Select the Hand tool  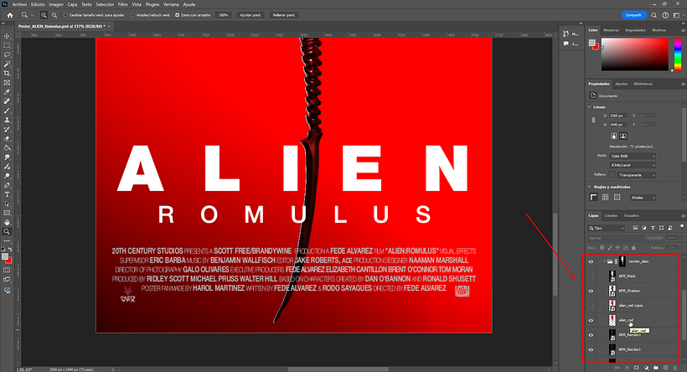tap(7, 222)
